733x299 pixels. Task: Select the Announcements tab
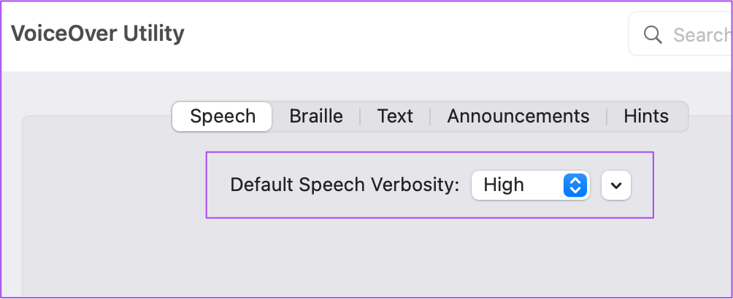518,116
